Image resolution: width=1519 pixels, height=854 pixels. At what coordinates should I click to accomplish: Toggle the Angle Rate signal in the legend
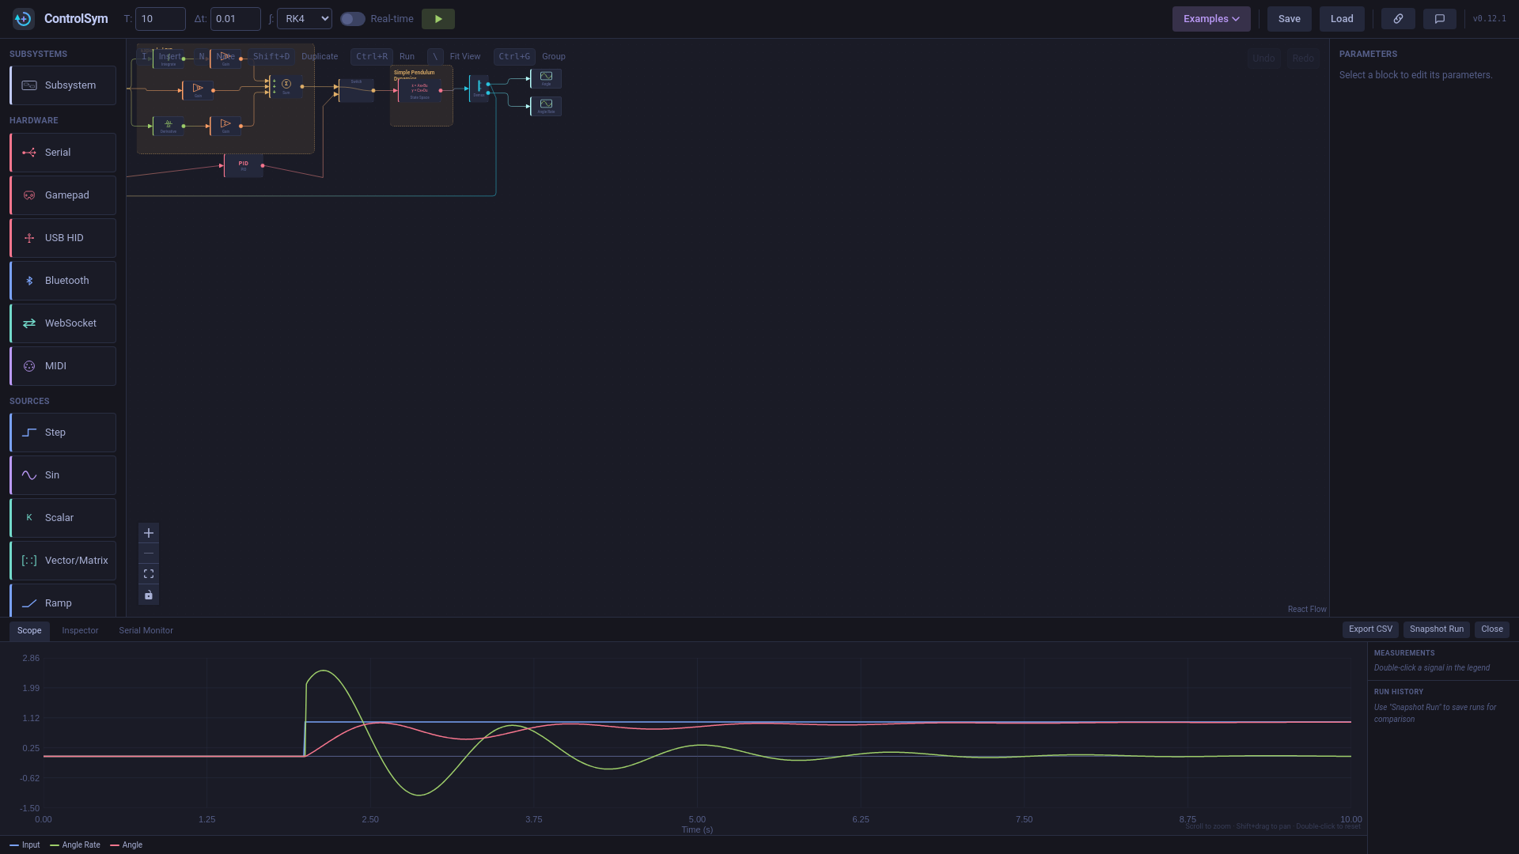pos(75,845)
